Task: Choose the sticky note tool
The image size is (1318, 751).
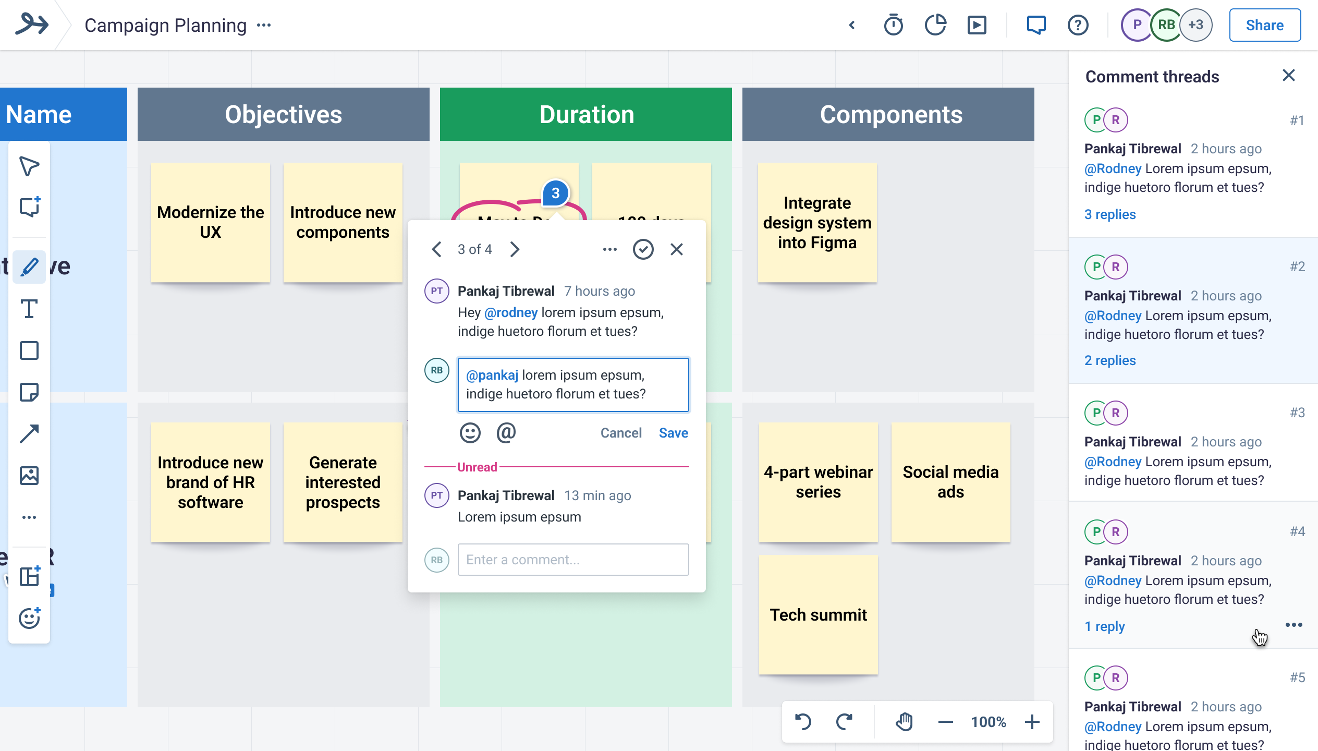Action: point(29,392)
